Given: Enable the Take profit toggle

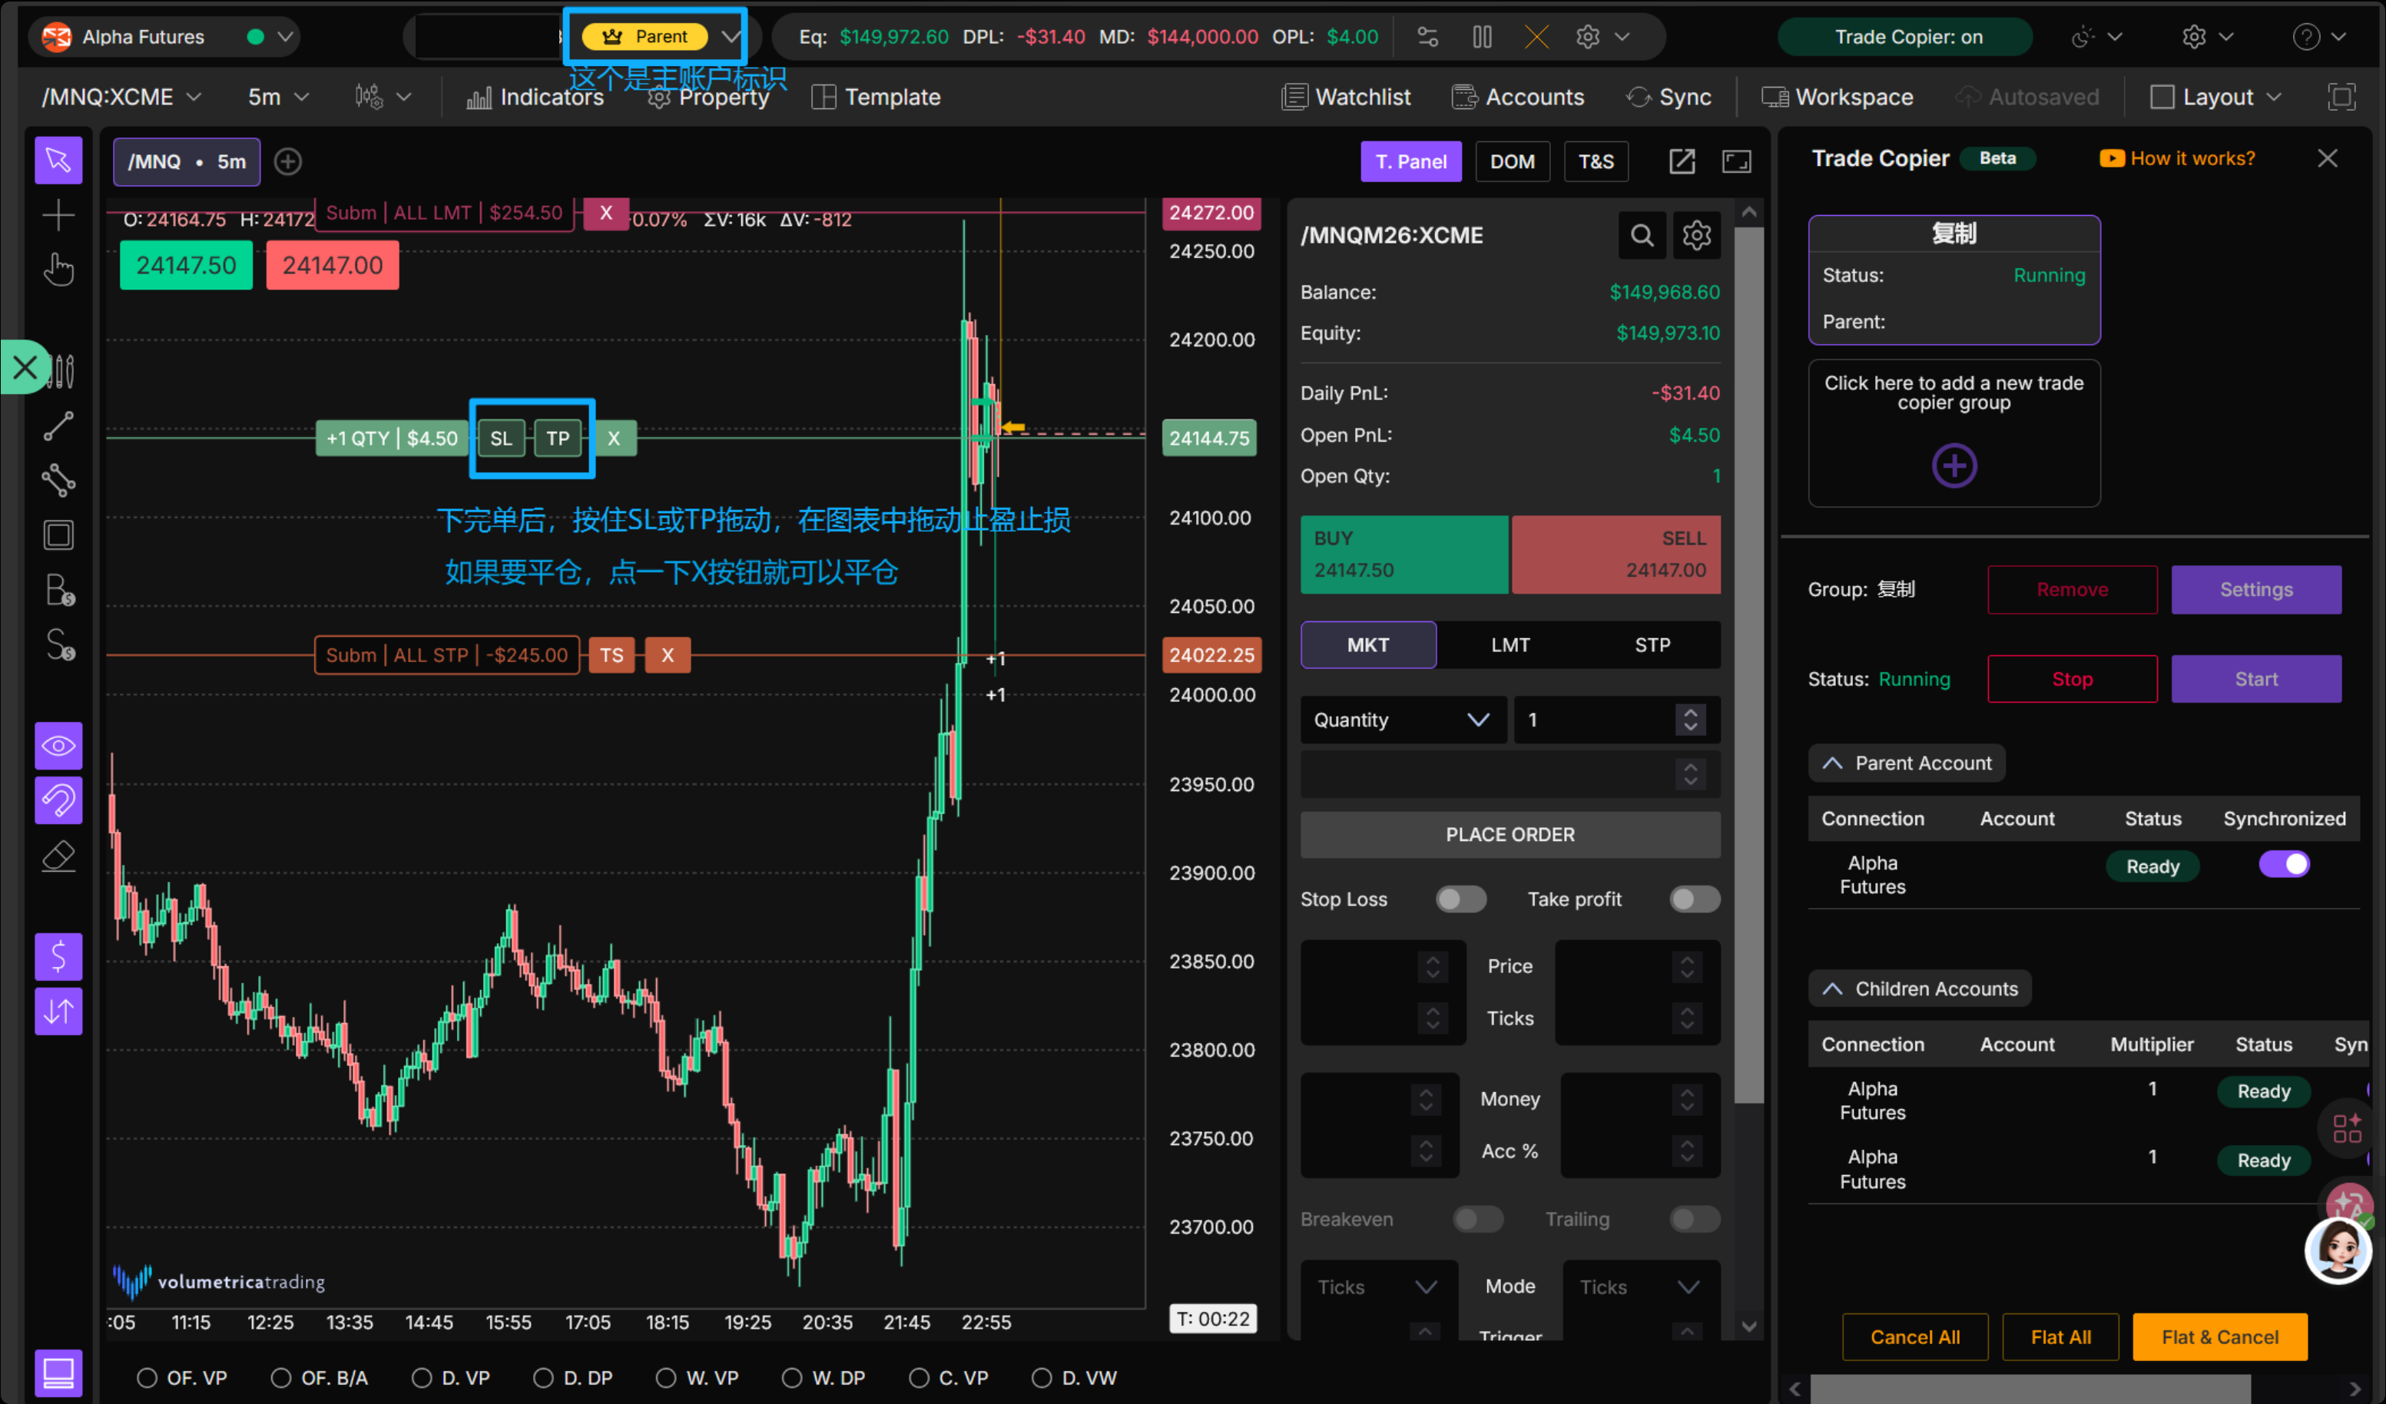Looking at the screenshot, I should [1694, 899].
